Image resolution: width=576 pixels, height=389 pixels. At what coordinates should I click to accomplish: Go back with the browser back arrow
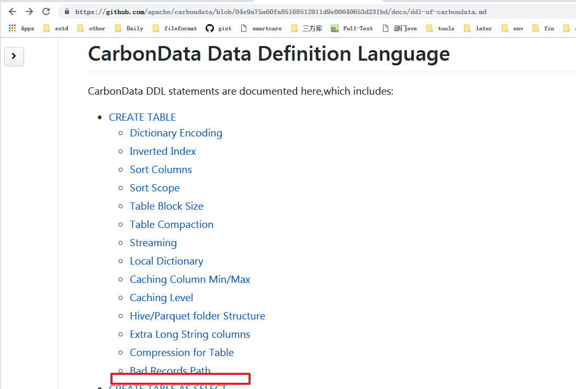[13, 12]
